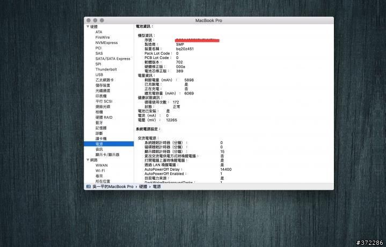Show USB device information
This screenshot has height=247, width=386.
click(99, 75)
